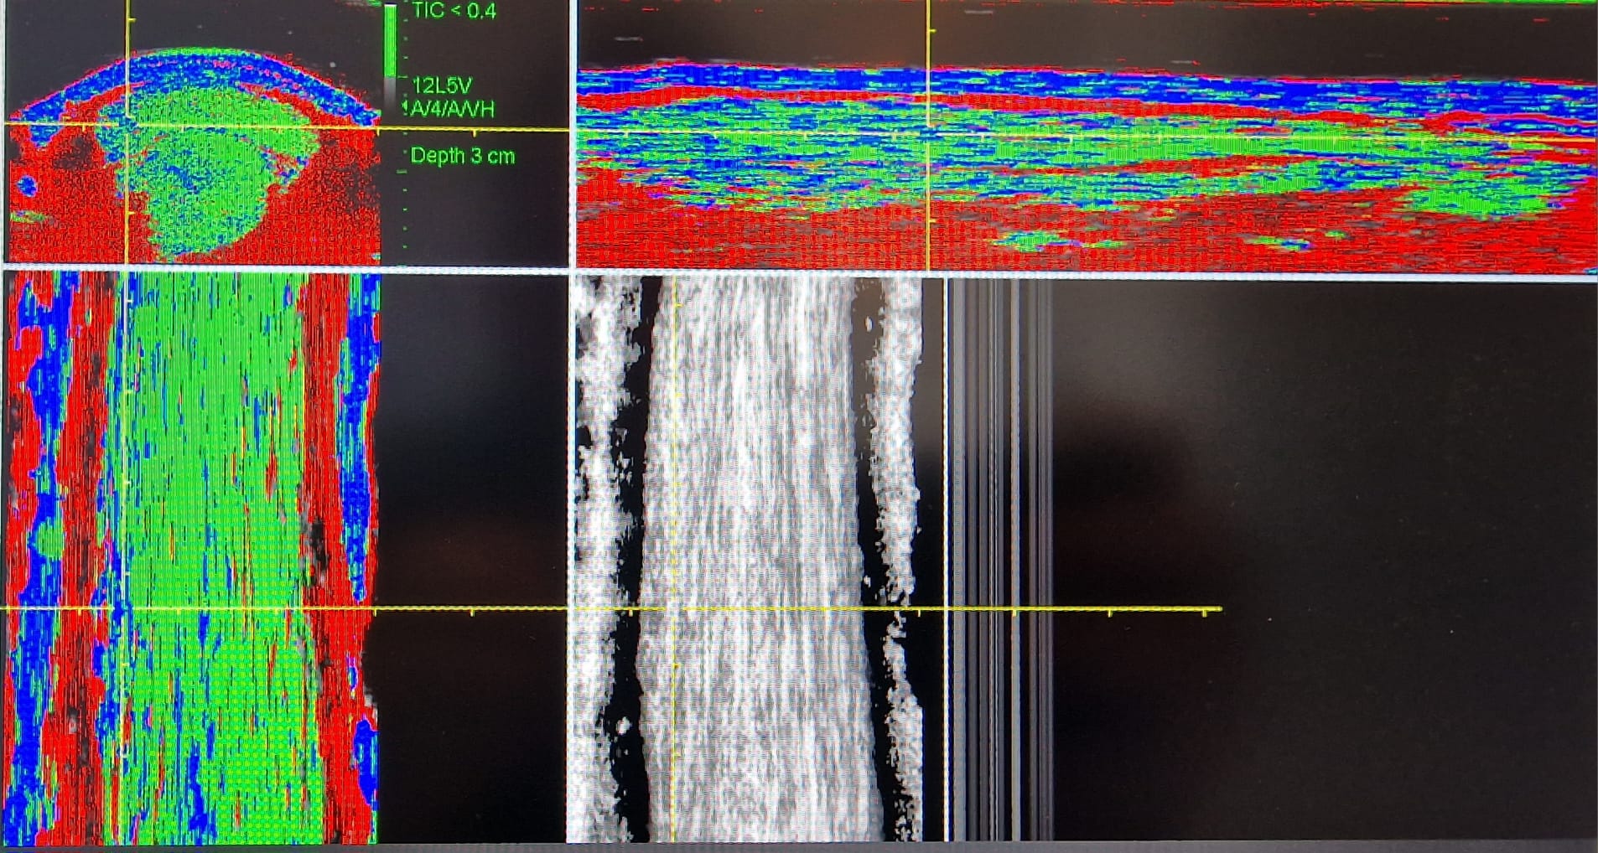Image resolution: width=1598 pixels, height=853 pixels.
Task: Click the green vertical color bar beside TIC
Action: click(x=391, y=42)
